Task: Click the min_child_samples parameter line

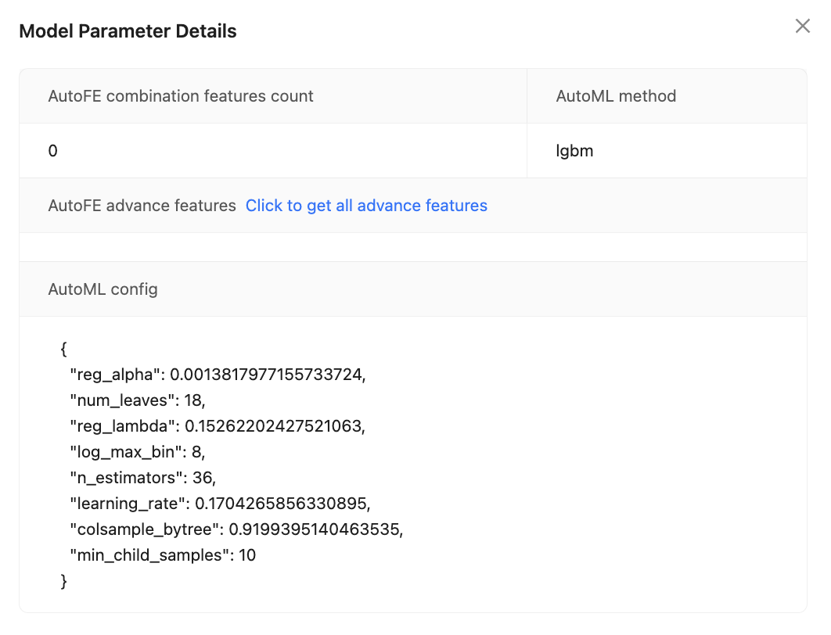Action: 163,555
